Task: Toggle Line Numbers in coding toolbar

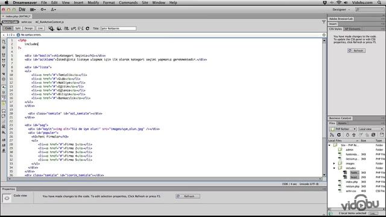Action: [4, 87]
